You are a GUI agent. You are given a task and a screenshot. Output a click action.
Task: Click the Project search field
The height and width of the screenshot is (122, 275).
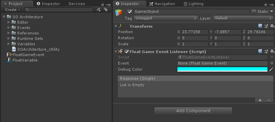59,9
